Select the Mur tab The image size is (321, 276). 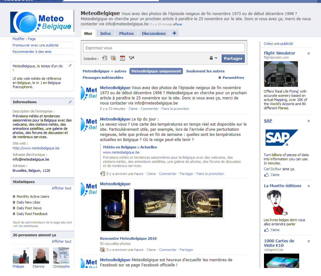pyautogui.click(x=88, y=33)
